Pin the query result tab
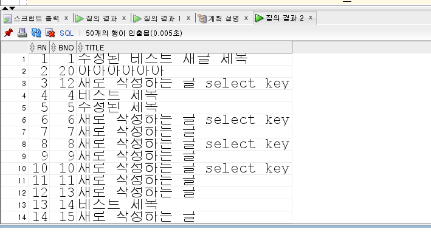The height and width of the screenshot is (232, 431). (9, 33)
